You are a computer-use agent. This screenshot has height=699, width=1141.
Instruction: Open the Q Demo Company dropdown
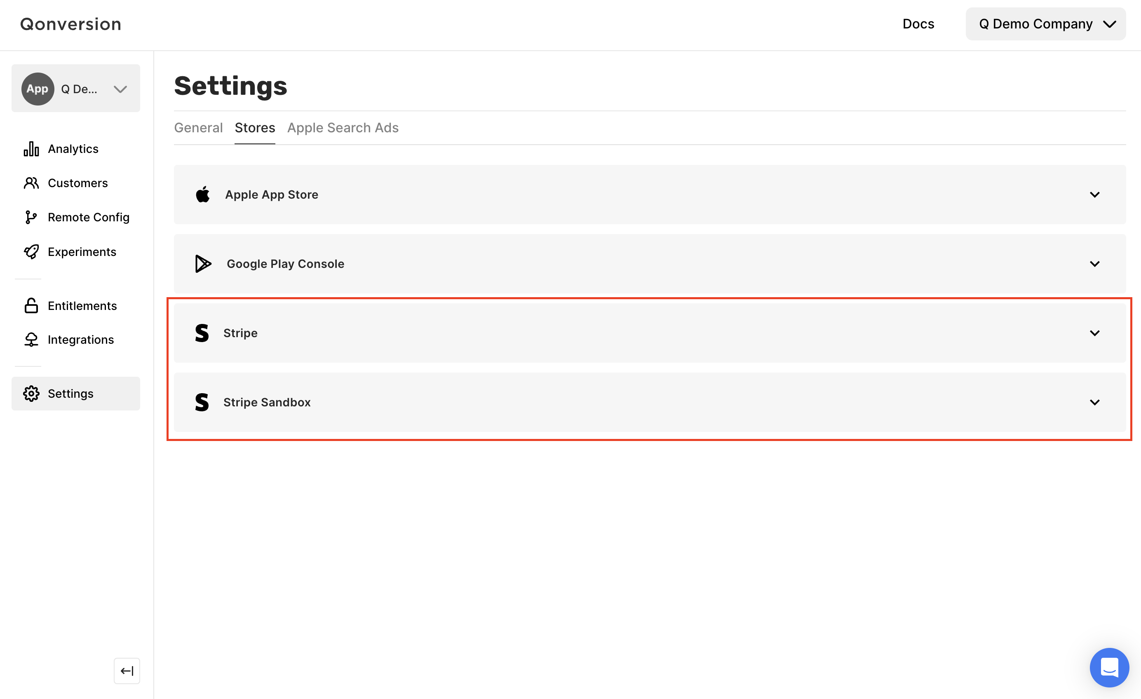pyautogui.click(x=1046, y=24)
